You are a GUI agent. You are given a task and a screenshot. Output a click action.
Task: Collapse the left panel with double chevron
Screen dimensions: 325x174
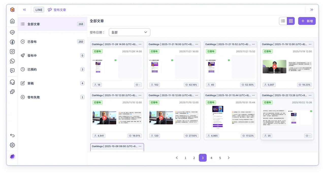click(x=24, y=10)
